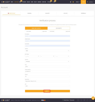Click the orange Deposit button
Screen dimensions: 95x102
coord(83,2)
